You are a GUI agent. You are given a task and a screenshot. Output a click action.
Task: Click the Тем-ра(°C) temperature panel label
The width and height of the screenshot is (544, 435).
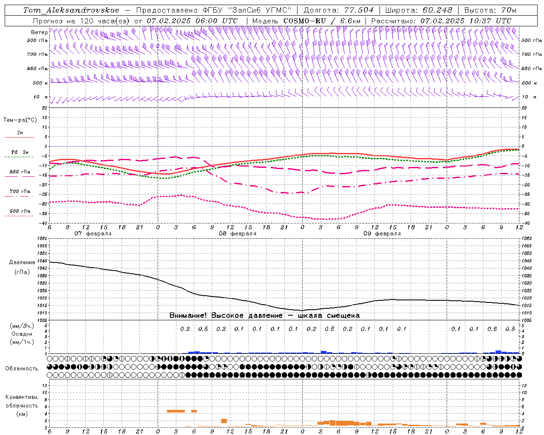click(x=20, y=120)
